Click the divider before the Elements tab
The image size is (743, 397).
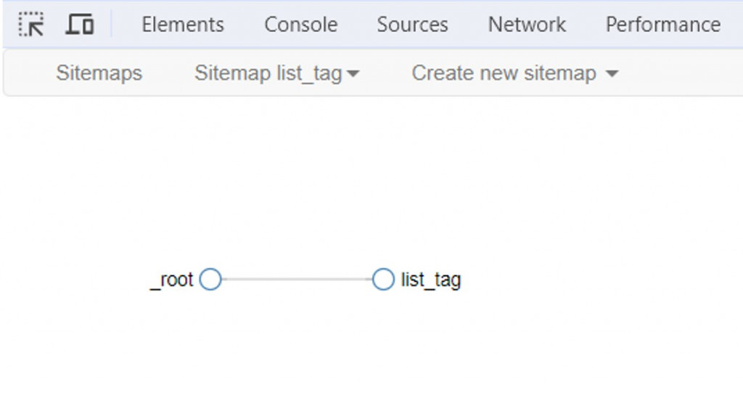pos(112,24)
